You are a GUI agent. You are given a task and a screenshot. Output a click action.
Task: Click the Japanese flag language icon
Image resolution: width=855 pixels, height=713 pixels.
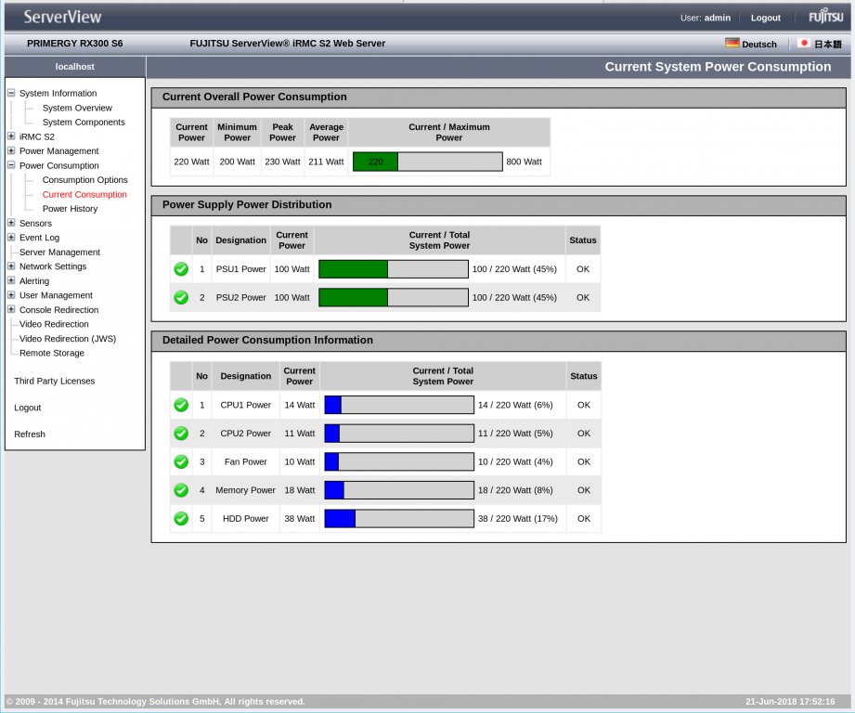803,44
